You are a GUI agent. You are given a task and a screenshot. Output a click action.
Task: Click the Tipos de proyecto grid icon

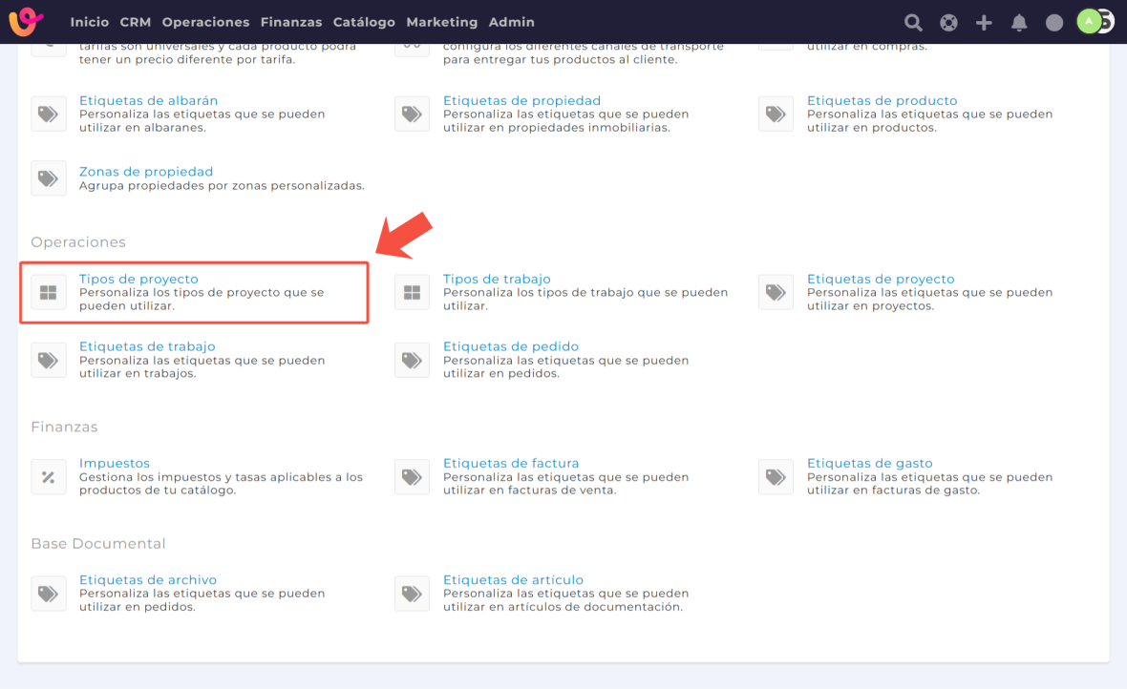click(x=49, y=293)
